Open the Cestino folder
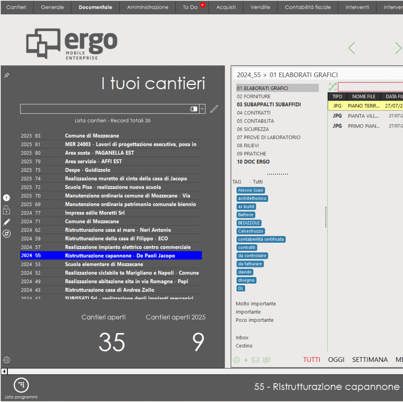This screenshot has width=403, height=402. click(x=244, y=346)
